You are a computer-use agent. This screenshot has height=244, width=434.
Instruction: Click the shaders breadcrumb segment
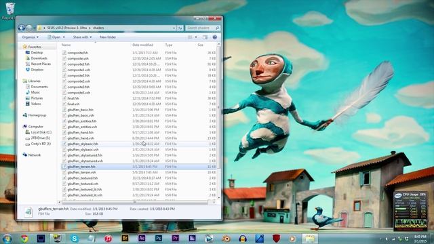[x=98, y=28]
